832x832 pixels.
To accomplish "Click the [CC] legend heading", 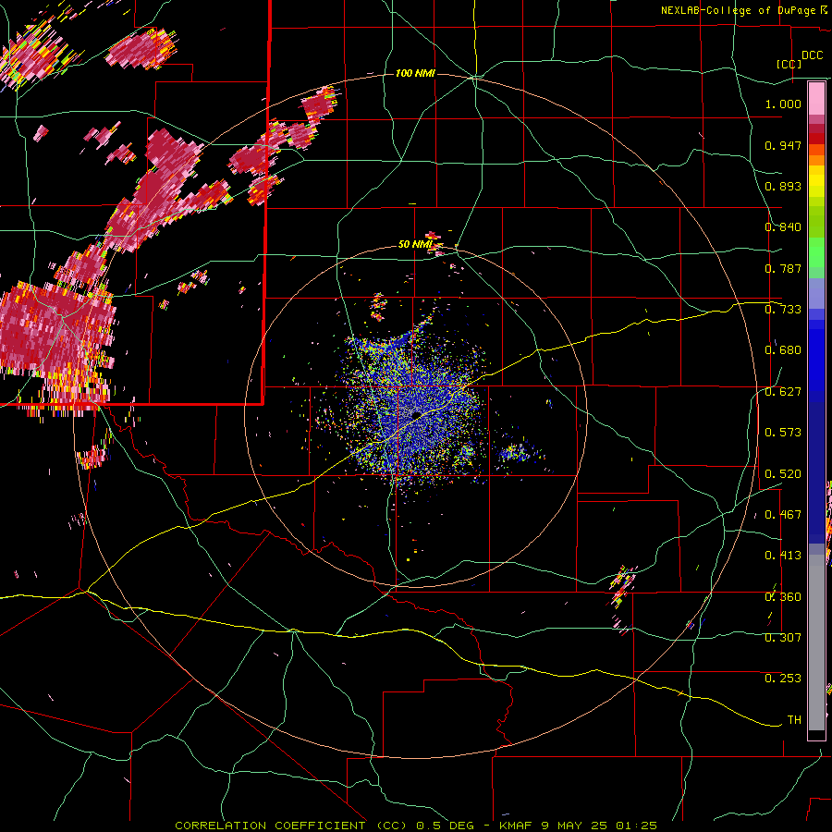I will [789, 64].
